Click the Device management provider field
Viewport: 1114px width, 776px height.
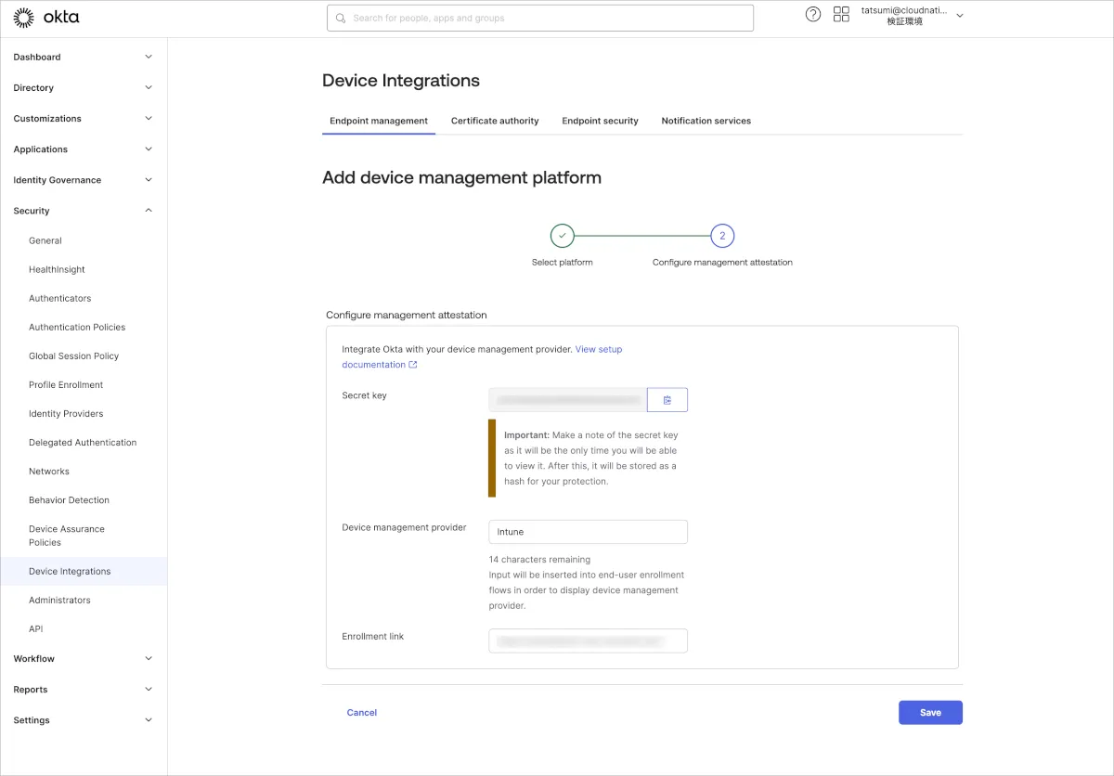[588, 532]
